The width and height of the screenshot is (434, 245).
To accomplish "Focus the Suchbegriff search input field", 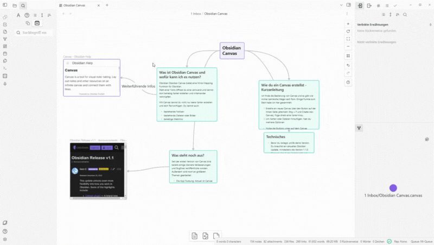I will coord(34,33).
